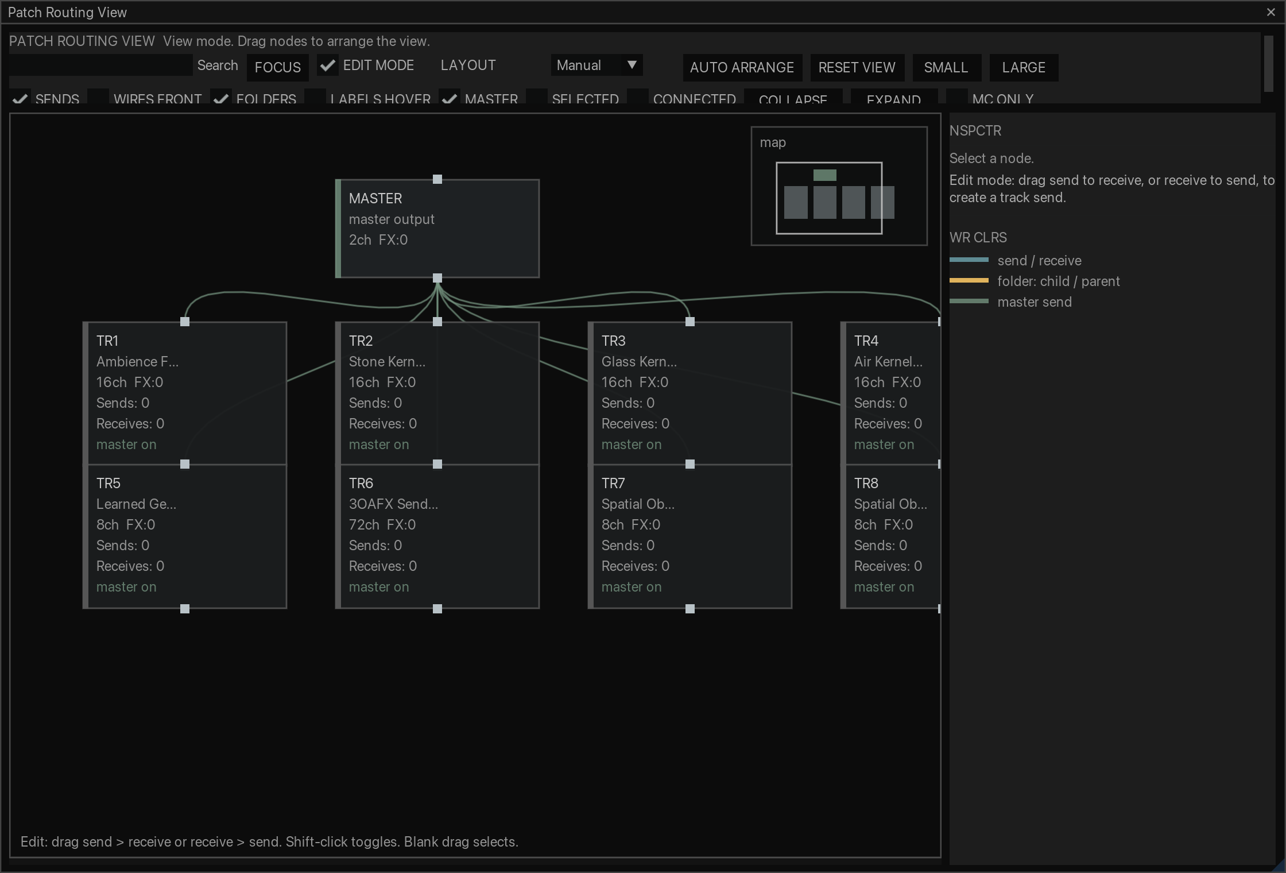Click the MASTER node bottom port handle
The height and width of the screenshot is (873, 1286).
(437, 278)
